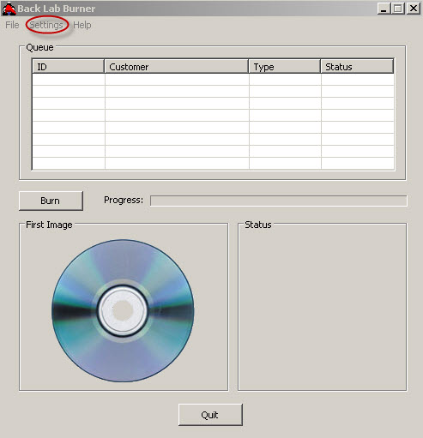Open the circled Settings menu
This screenshot has width=423, height=438.
46,25
